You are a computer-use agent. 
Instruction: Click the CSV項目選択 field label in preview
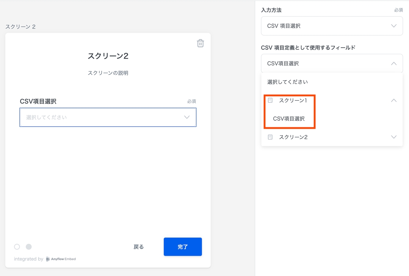(38, 101)
